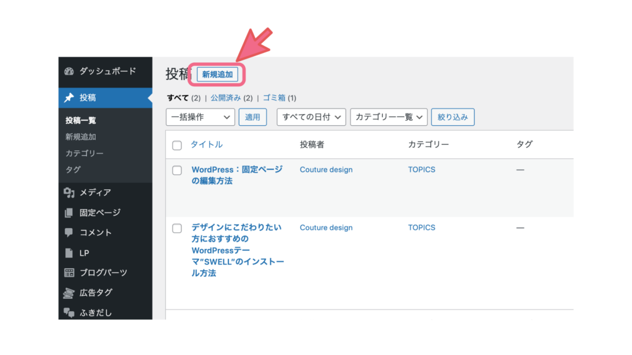This screenshot has width=632, height=355.
Task: Click the stack icon beside 広告タグ
Action: point(69,293)
